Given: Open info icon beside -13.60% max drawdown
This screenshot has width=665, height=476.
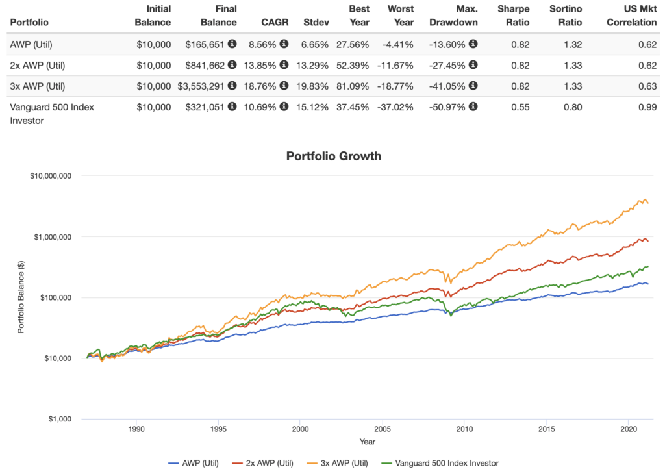Looking at the screenshot, I should (x=473, y=44).
